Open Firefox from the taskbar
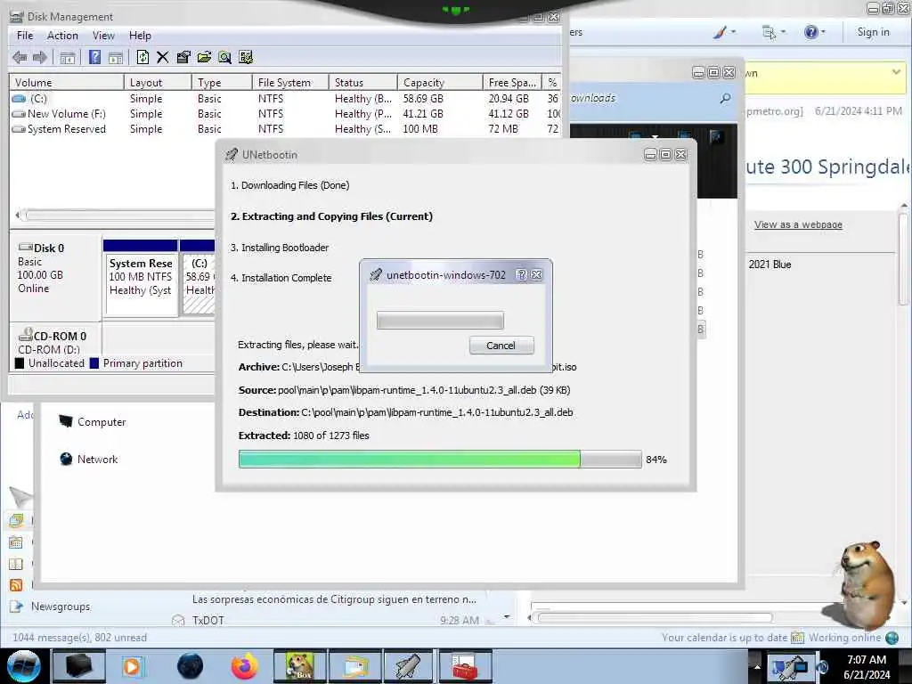Screen dimensions: 912x684 click(x=244, y=666)
